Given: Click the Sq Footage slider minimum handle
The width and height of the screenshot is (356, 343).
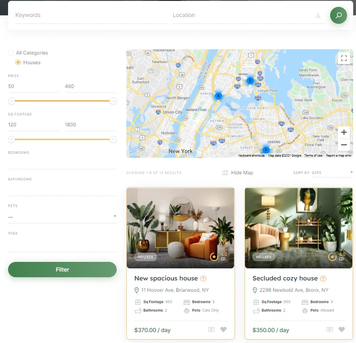Looking at the screenshot, I should pos(11,139).
